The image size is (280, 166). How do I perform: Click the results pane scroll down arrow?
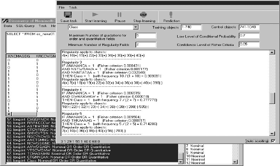(x=272, y=134)
